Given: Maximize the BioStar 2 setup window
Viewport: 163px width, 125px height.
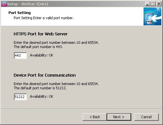Looking at the screenshot, I should click(x=153, y=4).
